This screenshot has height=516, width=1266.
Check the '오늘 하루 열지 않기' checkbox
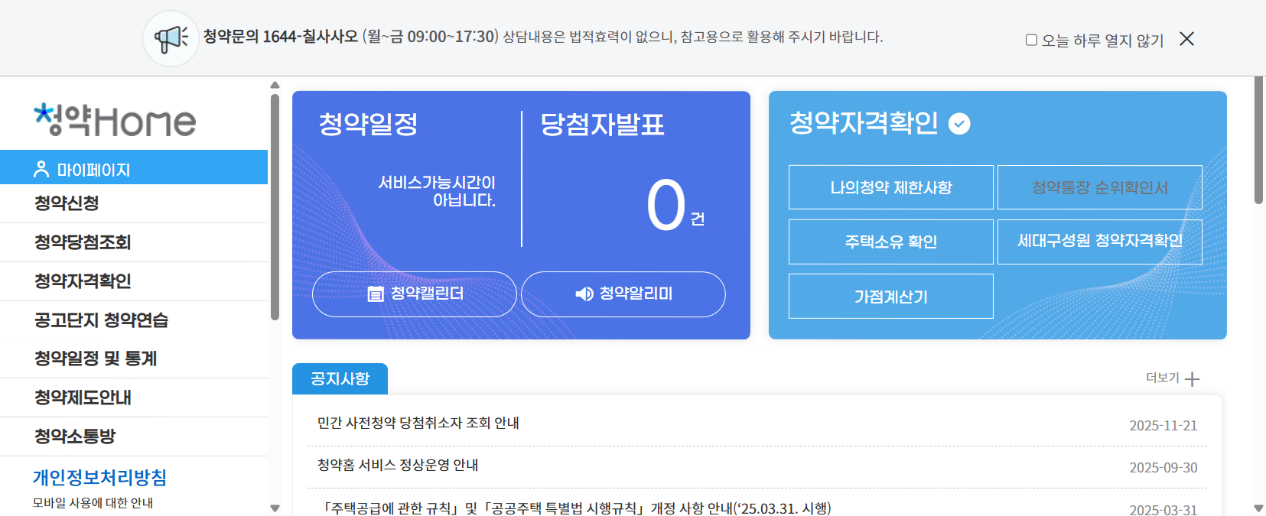tap(1031, 40)
